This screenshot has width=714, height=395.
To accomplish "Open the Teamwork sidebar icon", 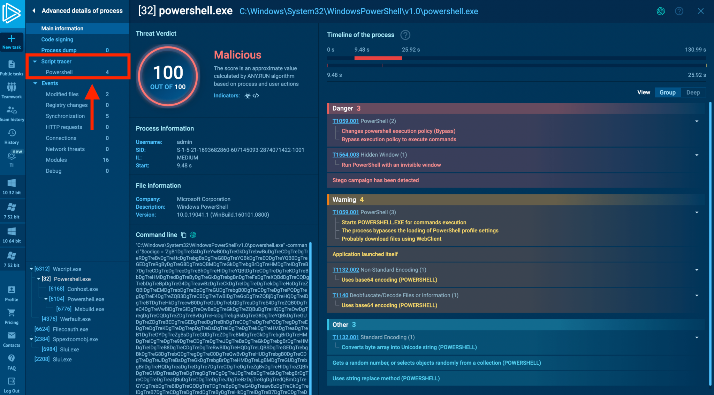I will 12,87.
